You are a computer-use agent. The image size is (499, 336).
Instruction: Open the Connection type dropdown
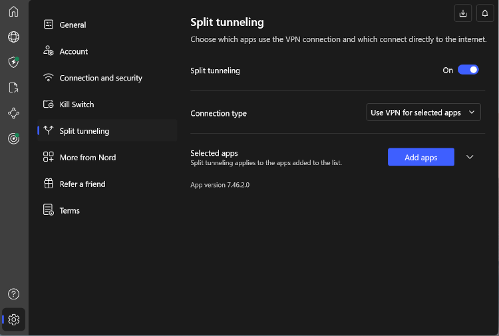click(423, 112)
